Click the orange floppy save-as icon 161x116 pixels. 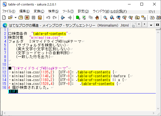click(x=40, y=18)
